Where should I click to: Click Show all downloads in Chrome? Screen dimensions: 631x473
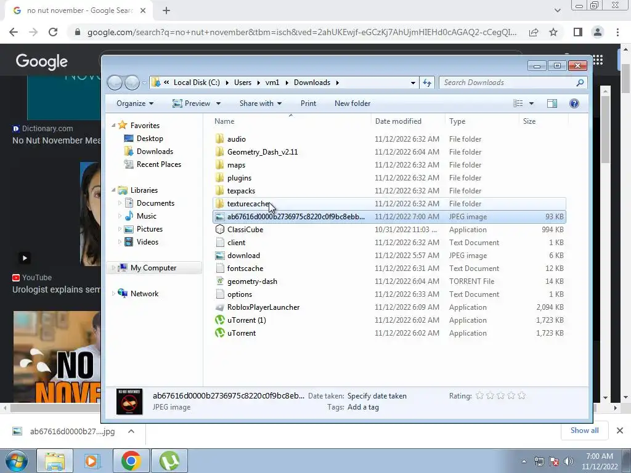click(x=584, y=431)
